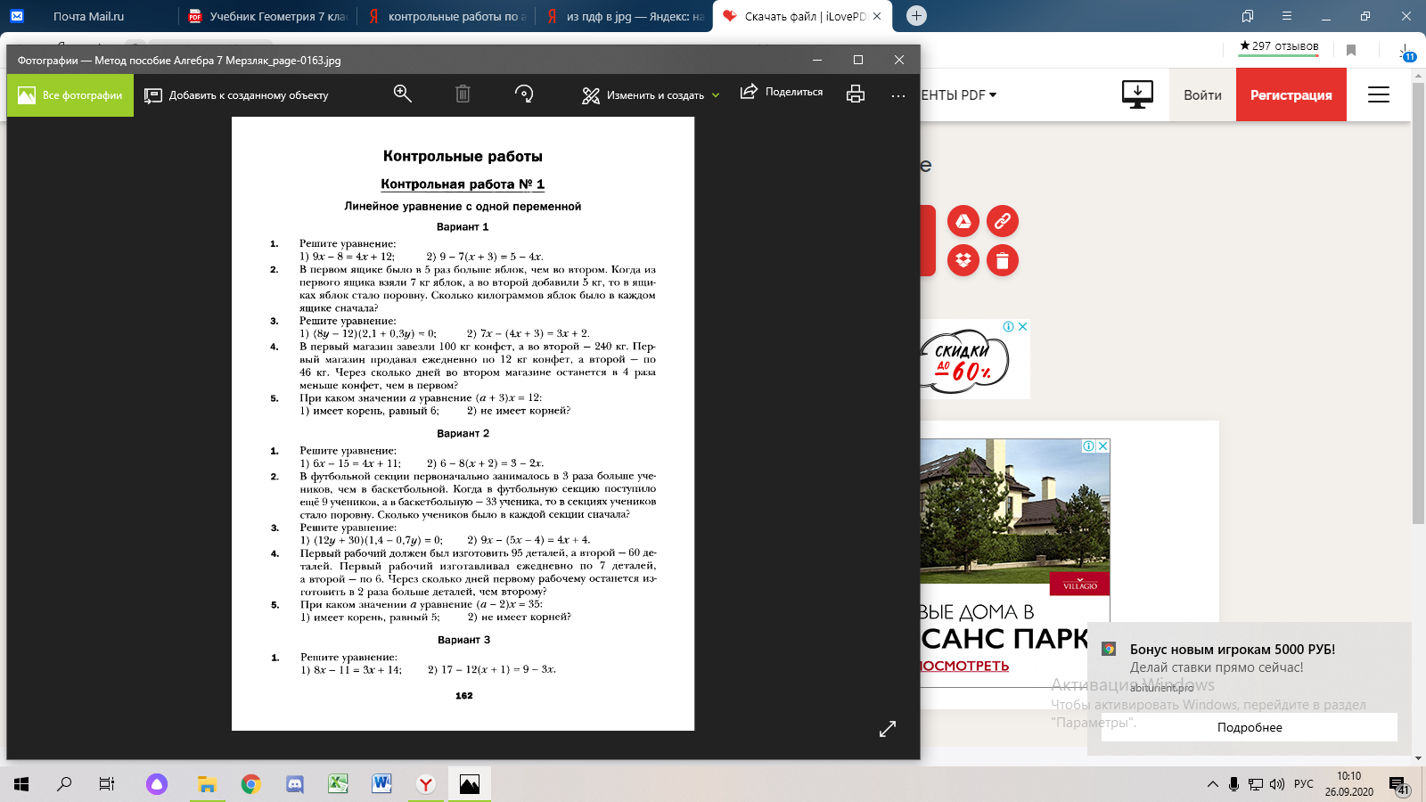Switch to из пдф в jpg tab
Screen dimensions: 1426x802
[x=625, y=16]
